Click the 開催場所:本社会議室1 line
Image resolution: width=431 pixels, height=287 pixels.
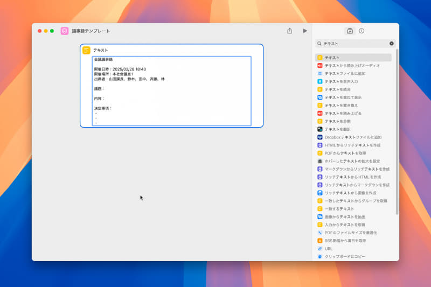coord(114,74)
